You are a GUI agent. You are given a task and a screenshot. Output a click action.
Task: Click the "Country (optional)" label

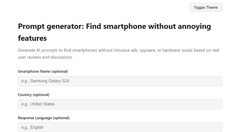[x=34, y=95]
